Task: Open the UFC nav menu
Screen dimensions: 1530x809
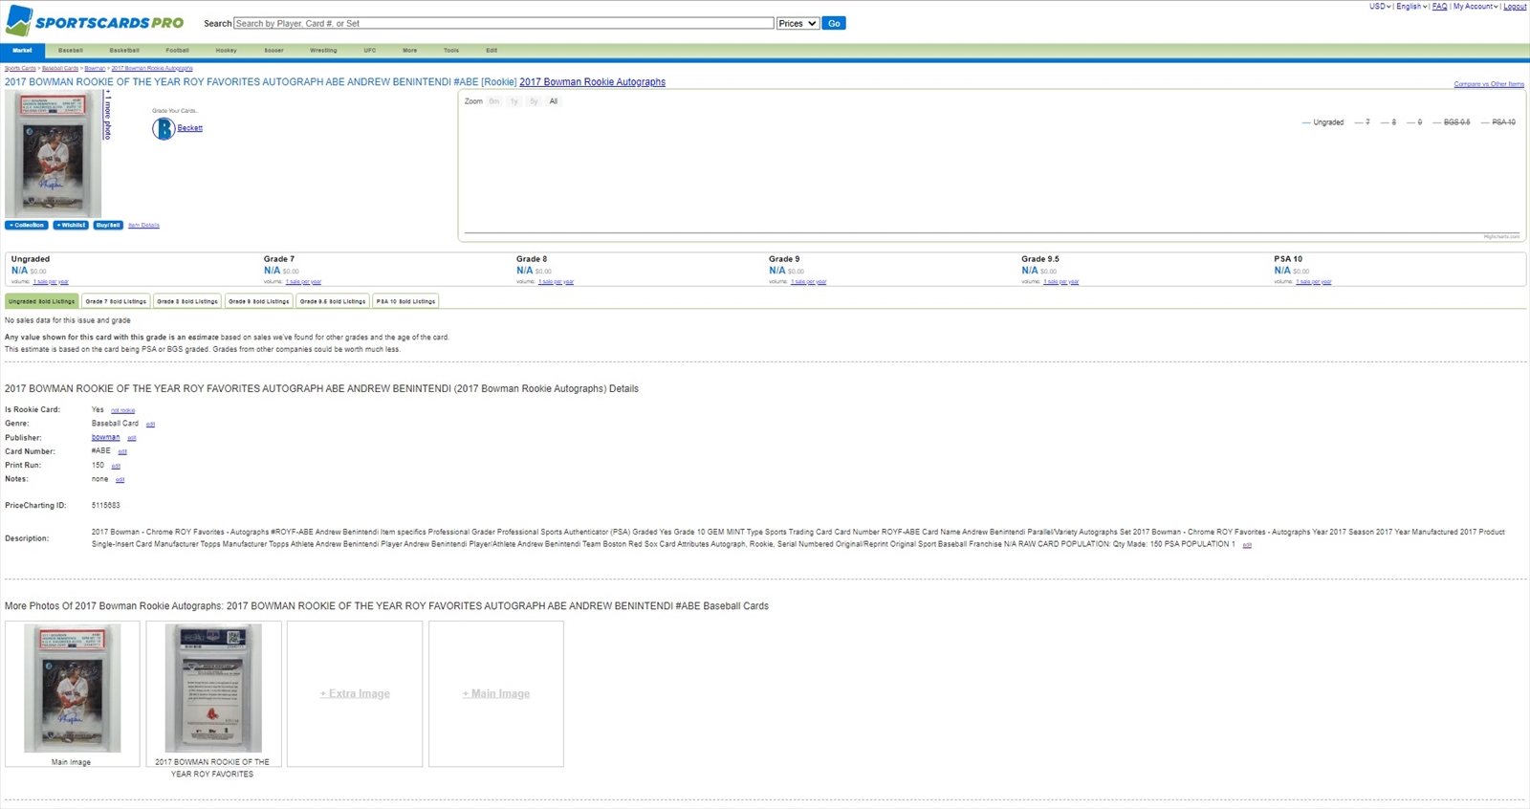Action: 370,51
